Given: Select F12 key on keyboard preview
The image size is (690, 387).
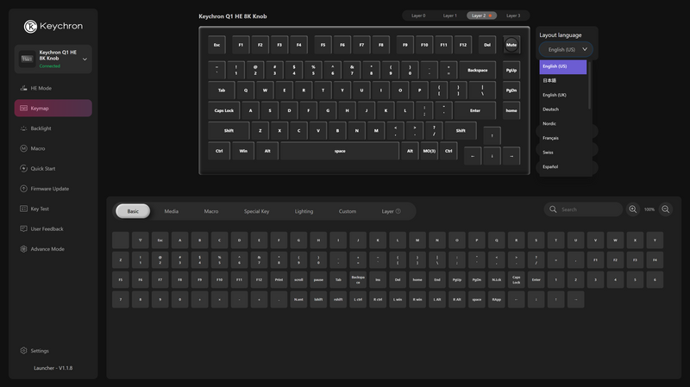Looking at the screenshot, I should coord(463,45).
